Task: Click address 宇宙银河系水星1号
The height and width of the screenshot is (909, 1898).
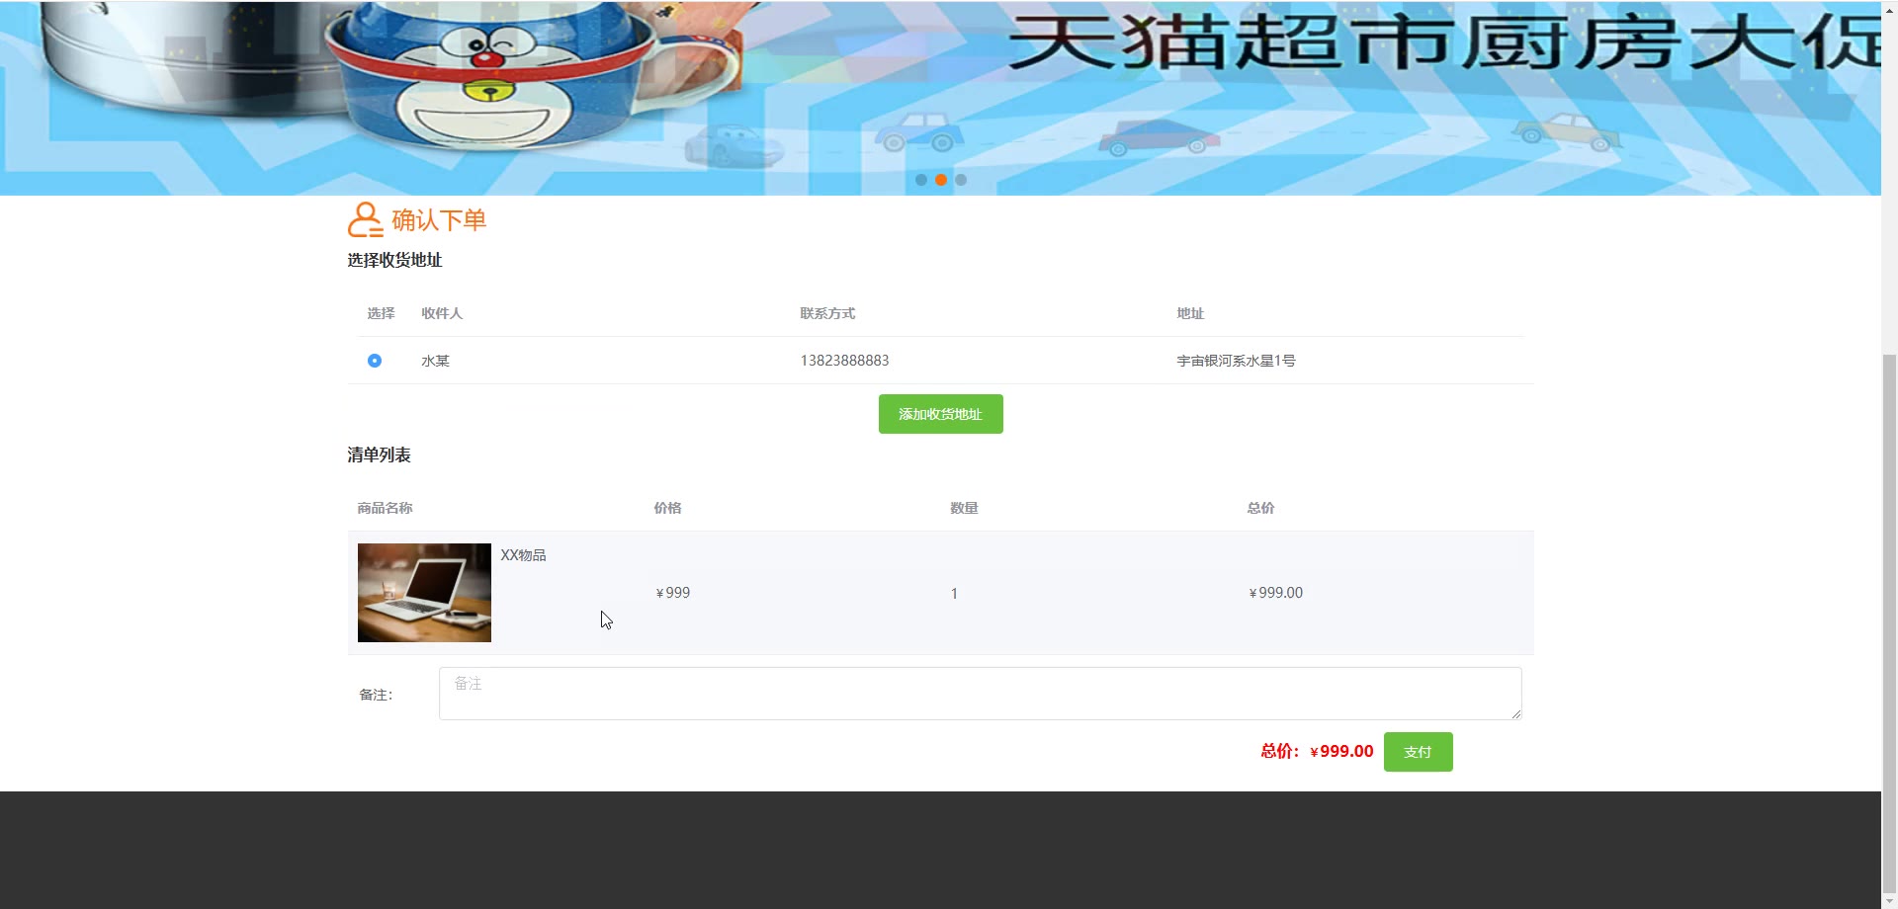Action: click(1236, 361)
